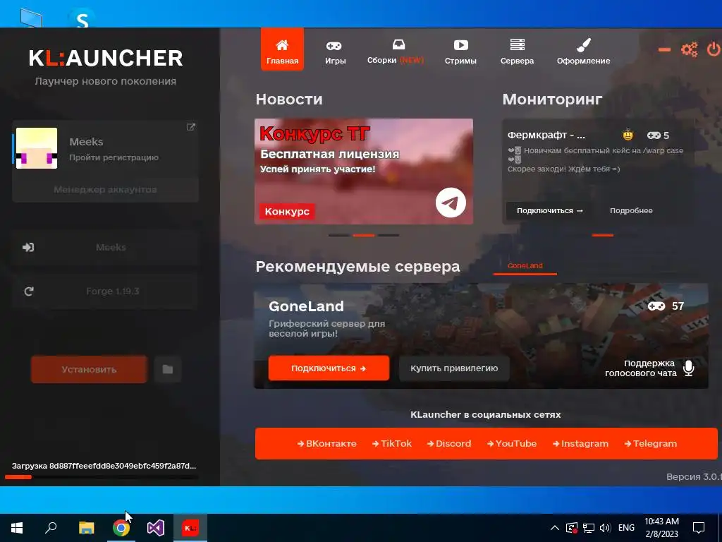
Task: Click the Установить button
Action: point(89,369)
